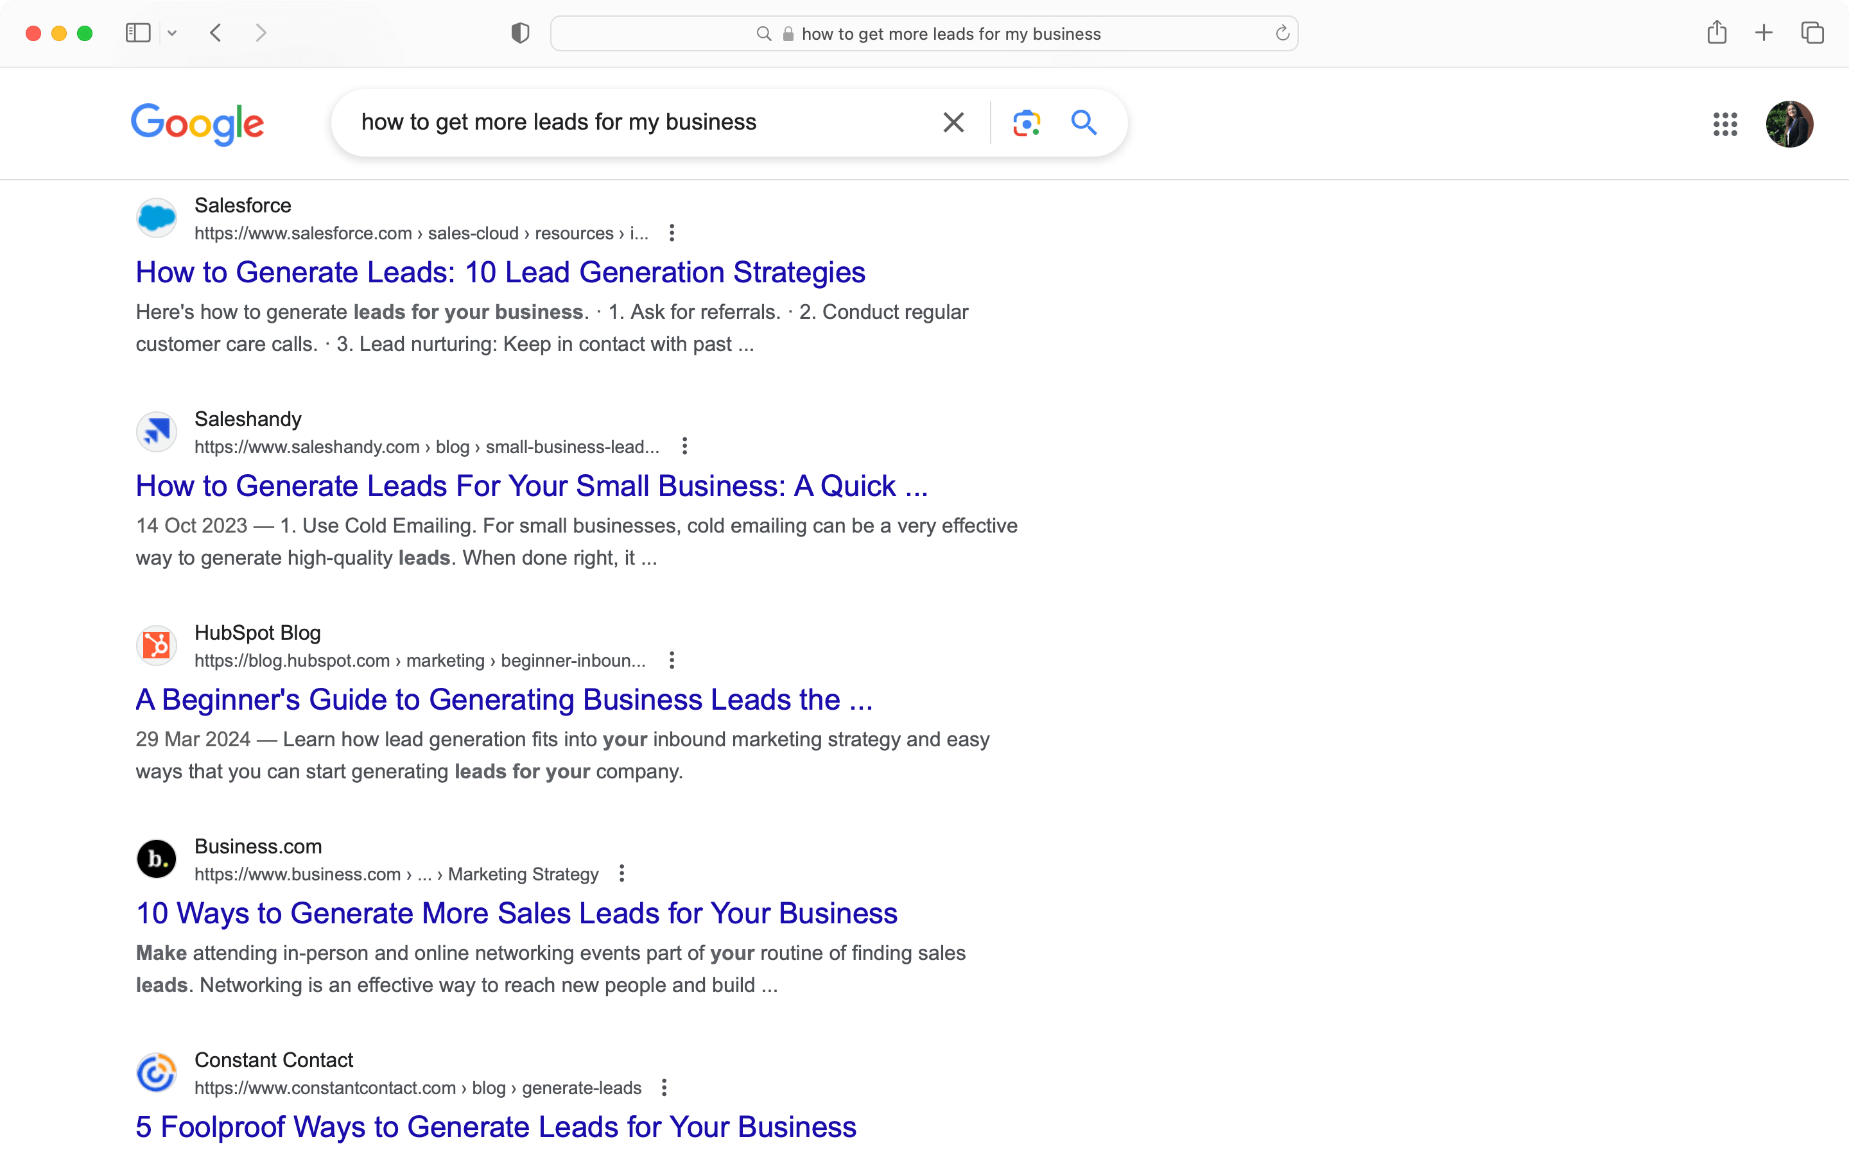Click the Business.com favicon
This screenshot has height=1155, width=1849.
(x=157, y=859)
